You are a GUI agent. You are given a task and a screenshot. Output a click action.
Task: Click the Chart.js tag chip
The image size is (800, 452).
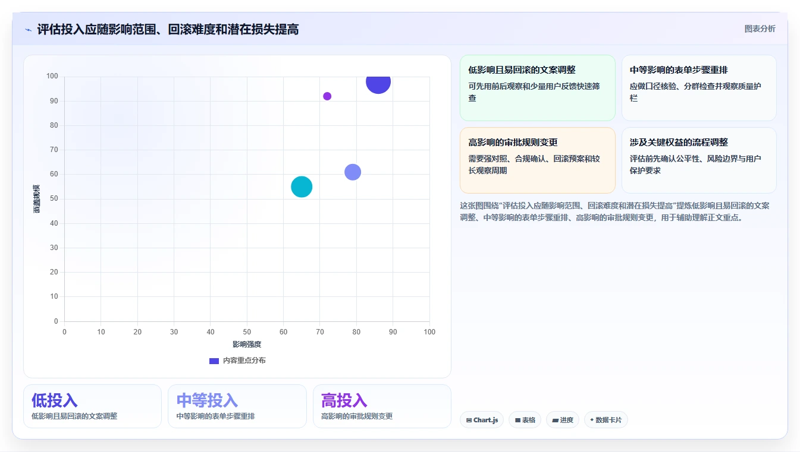pos(482,420)
